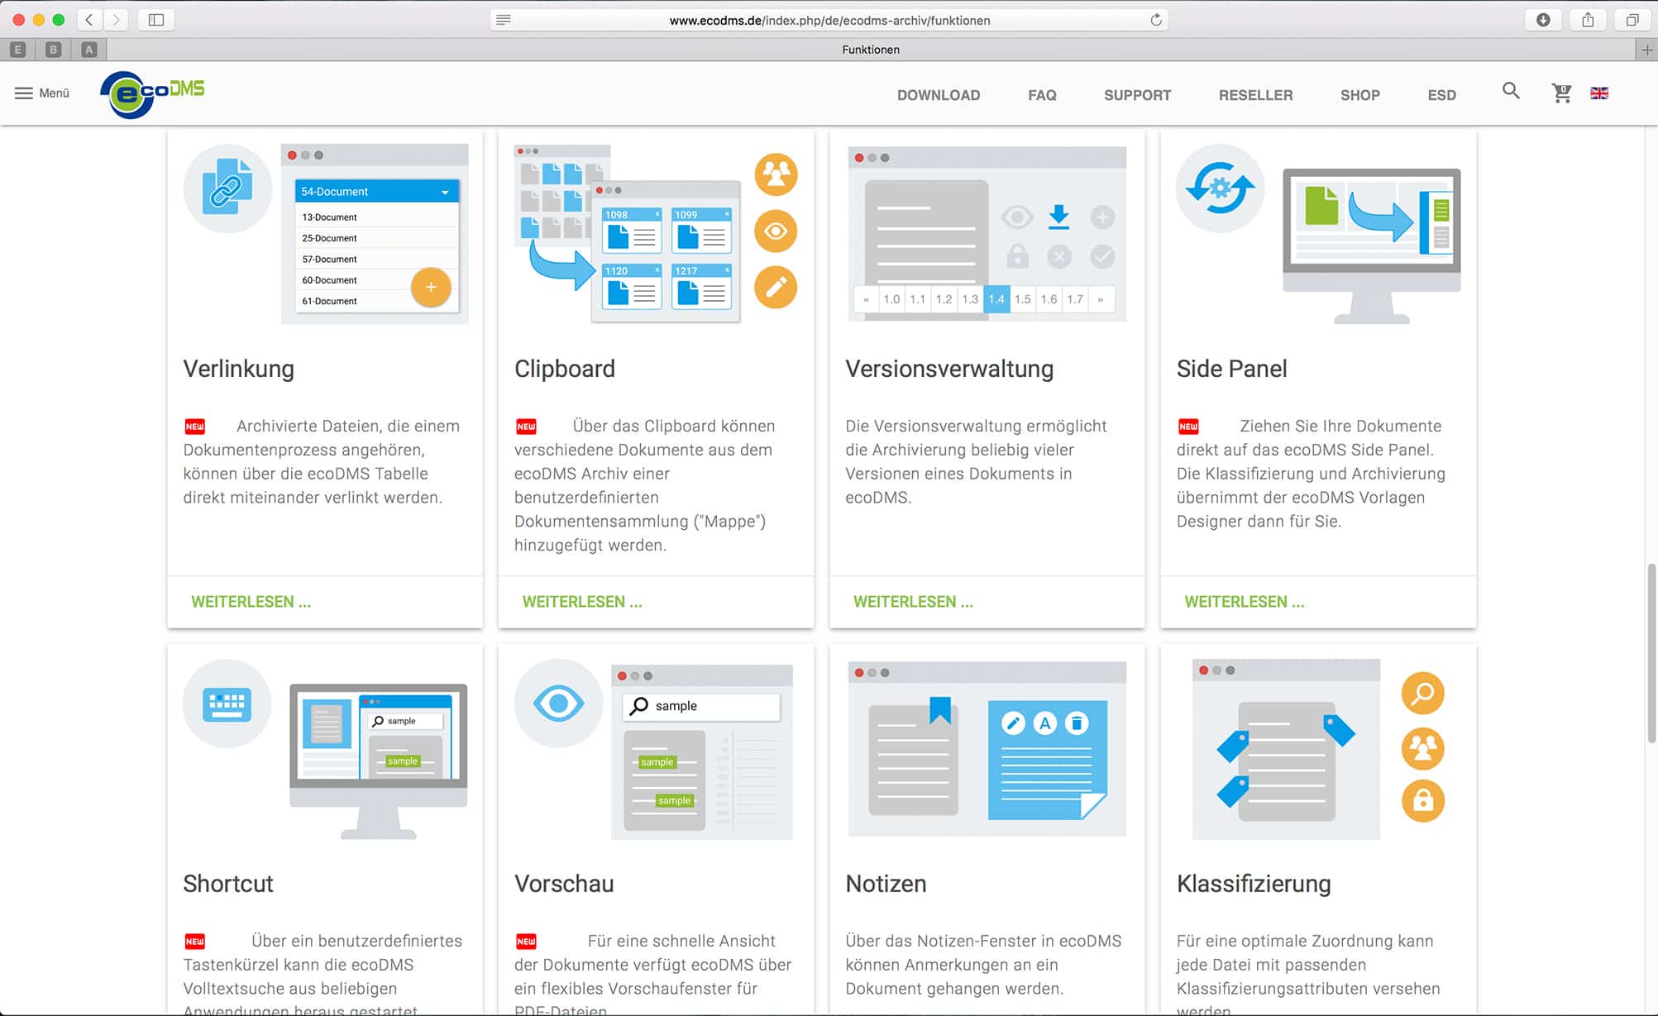Screen dimensions: 1658x1016
Task: Open a new tab with plus
Action: tap(1647, 50)
